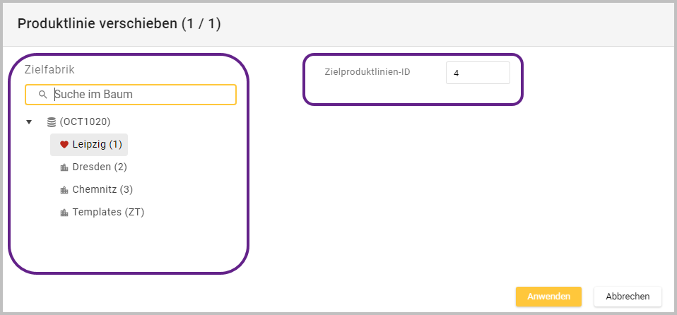The image size is (677, 315).
Task: Click the Zielfabrik heading label
Action: [x=49, y=70]
